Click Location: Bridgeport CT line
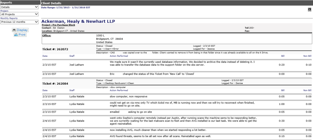This screenshot has width=313, height=140. tap(63, 31)
